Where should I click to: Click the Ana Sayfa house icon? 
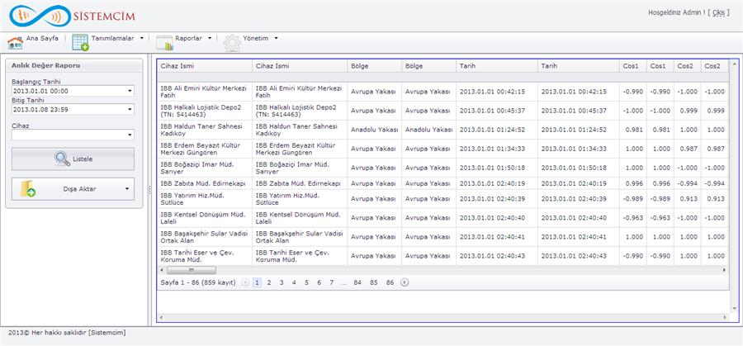[15, 42]
